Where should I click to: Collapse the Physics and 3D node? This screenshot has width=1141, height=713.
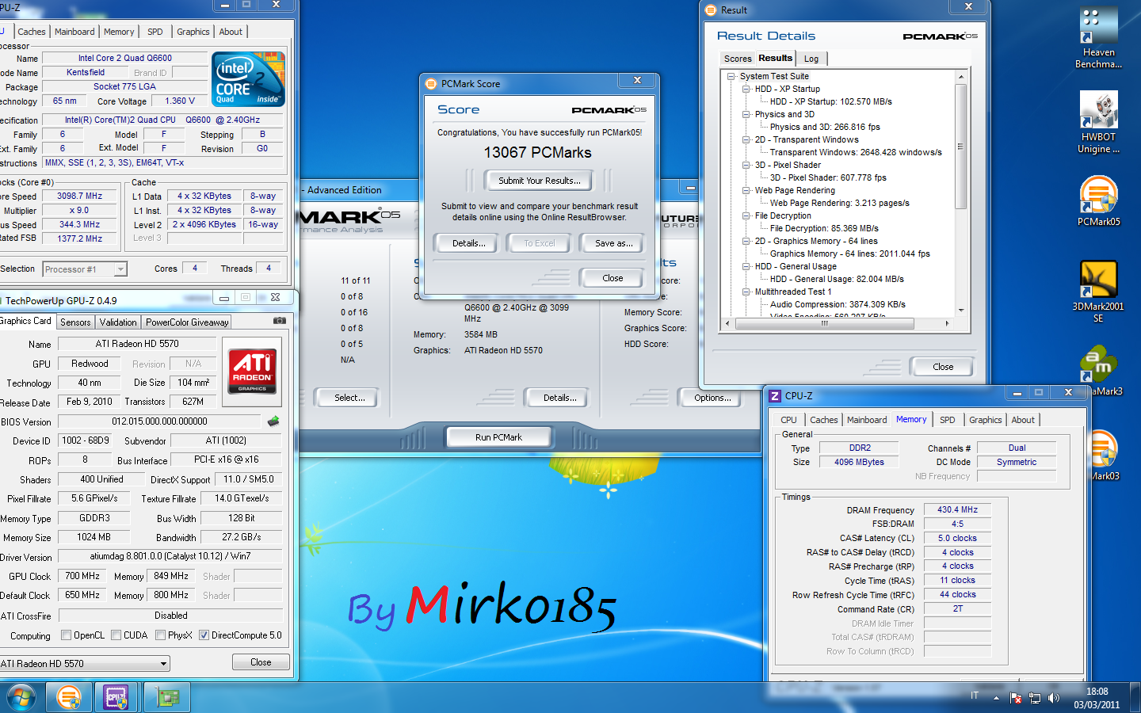pyautogui.click(x=746, y=115)
